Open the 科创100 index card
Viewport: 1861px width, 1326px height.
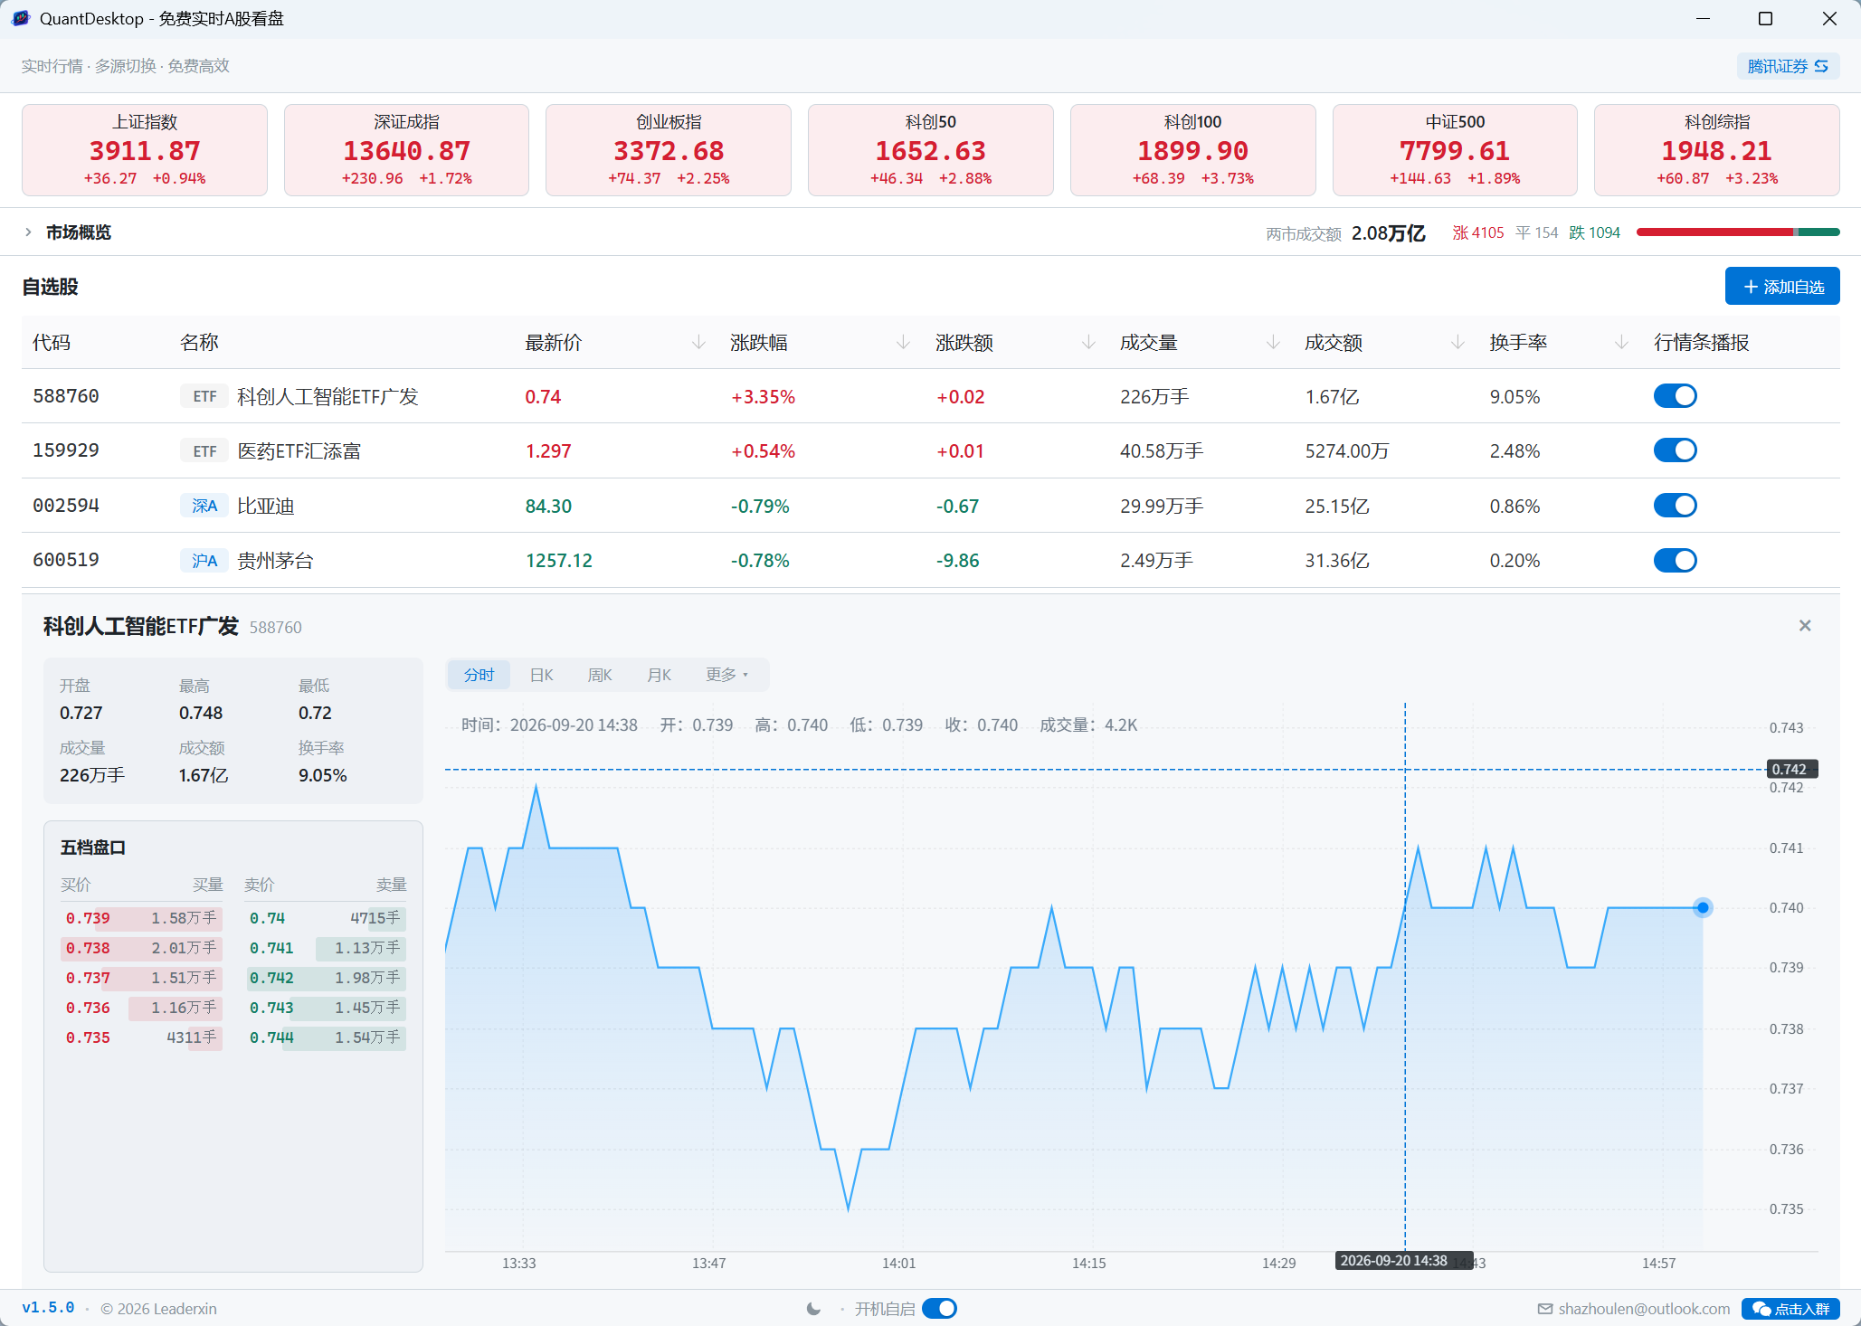[x=1192, y=150]
